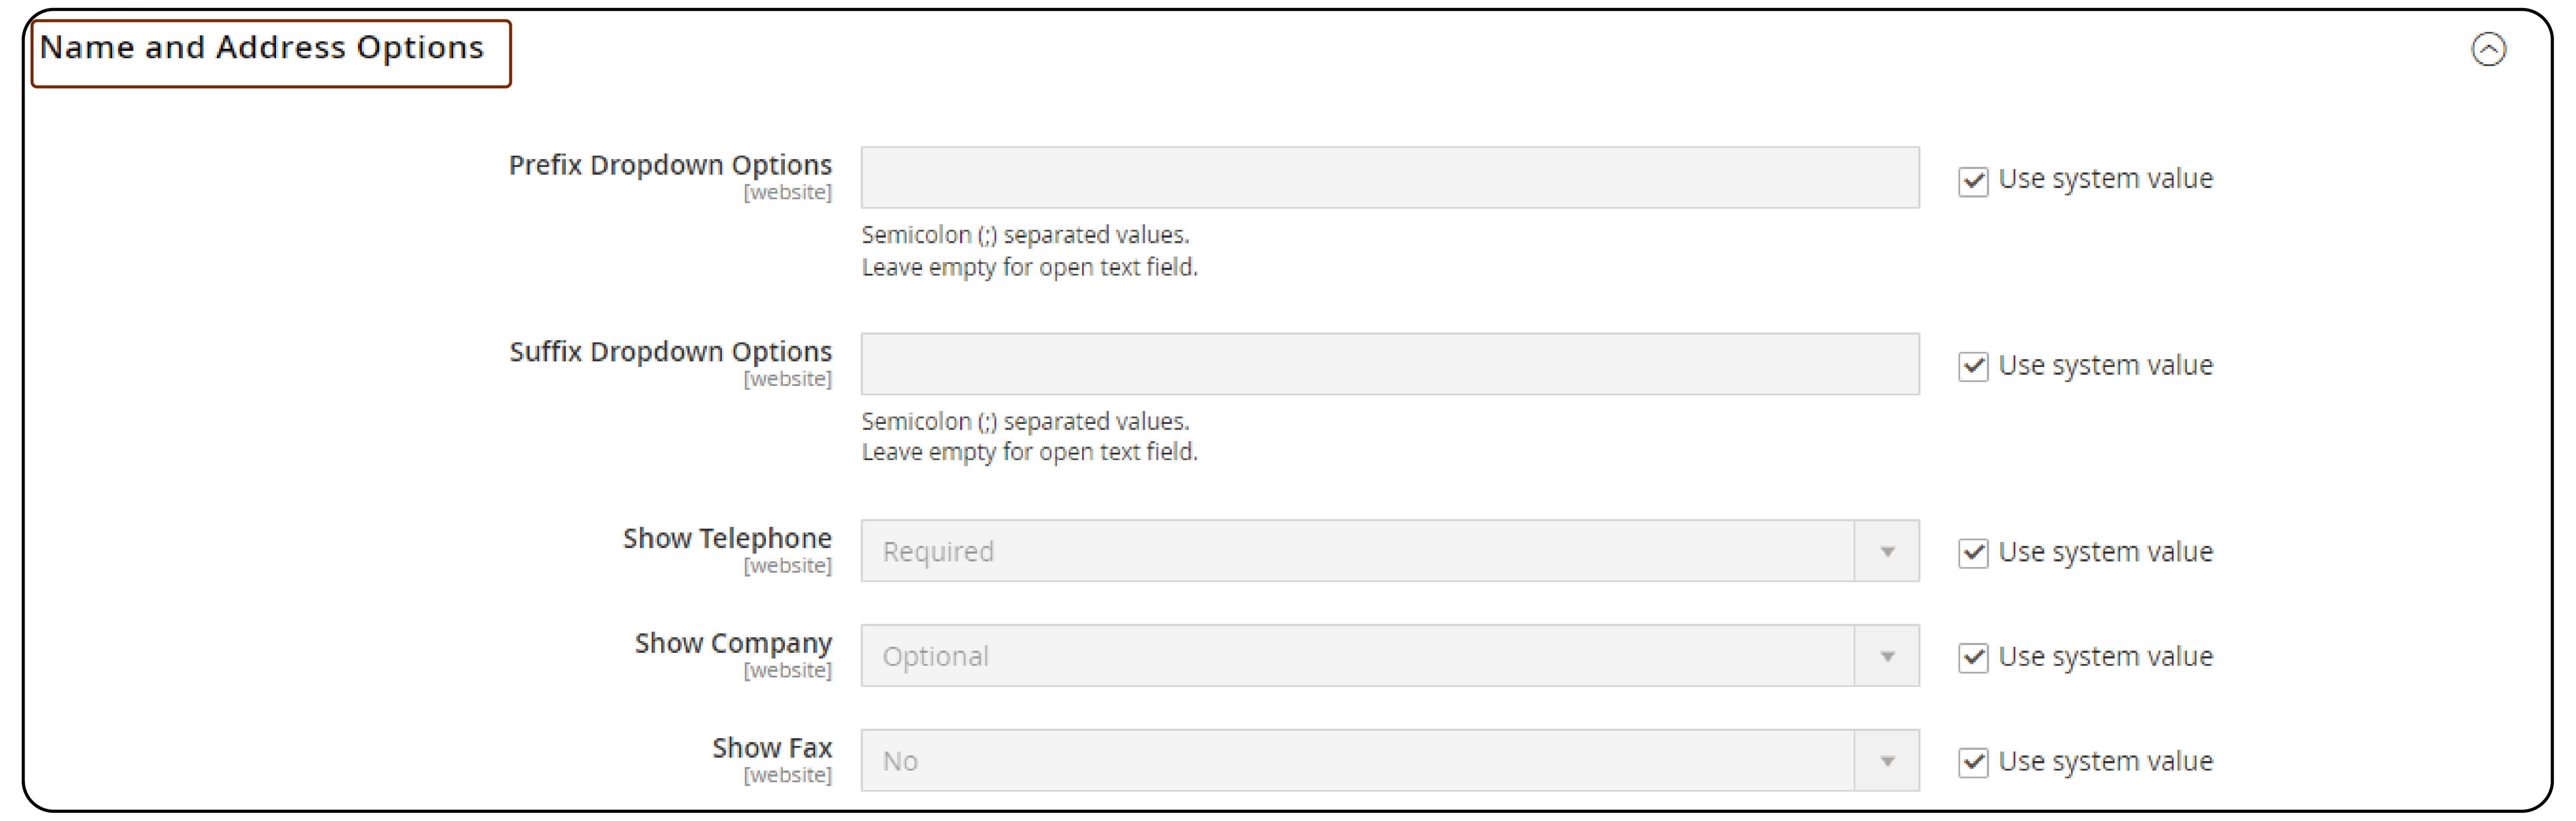Click the Suffix Dropdown Options label
2576x821 pixels.
click(x=671, y=351)
